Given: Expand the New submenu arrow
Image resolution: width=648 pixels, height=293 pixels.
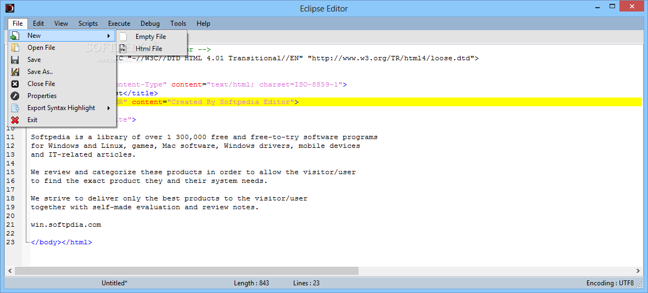Looking at the screenshot, I should pos(109,36).
